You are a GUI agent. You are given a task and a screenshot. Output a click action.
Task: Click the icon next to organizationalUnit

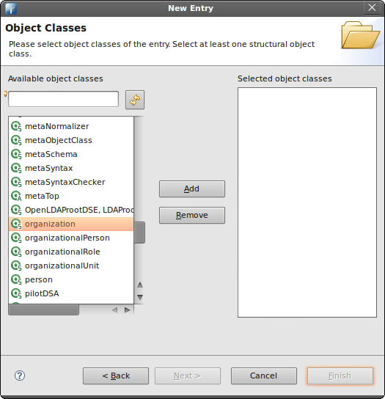coord(16,266)
